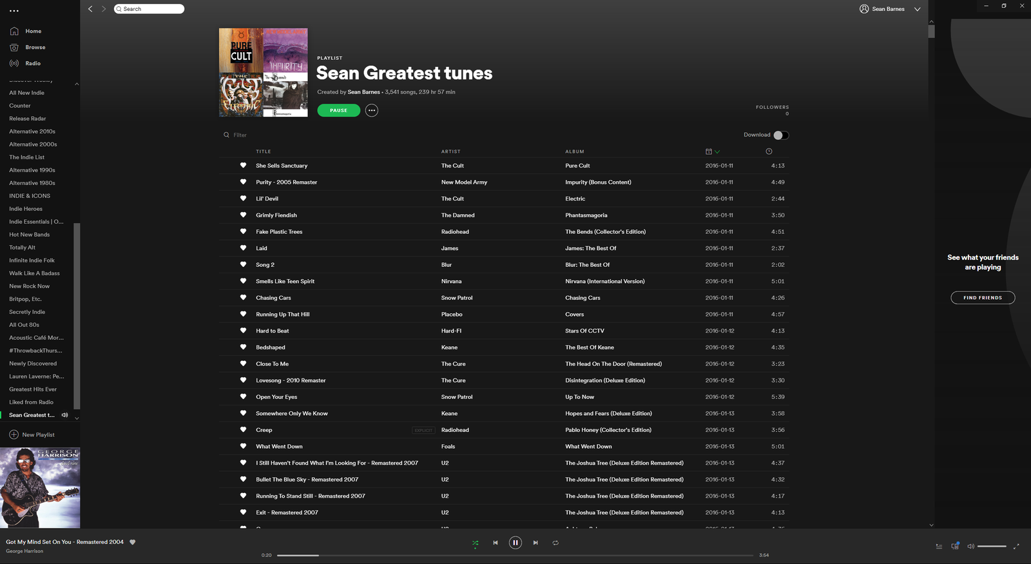The width and height of the screenshot is (1031, 564).
Task: Click the playlist Filter field
Action: click(x=240, y=135)
